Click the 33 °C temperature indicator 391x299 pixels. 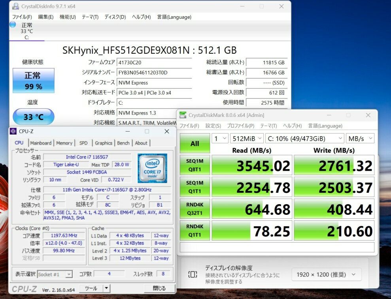[x=33, y=117]
